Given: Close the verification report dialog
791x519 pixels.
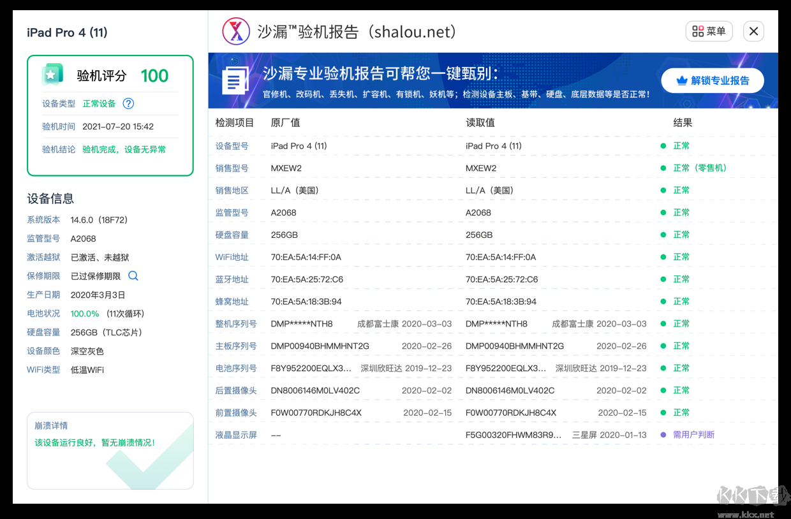Looking at the screenshot, I should coord(753,31).
